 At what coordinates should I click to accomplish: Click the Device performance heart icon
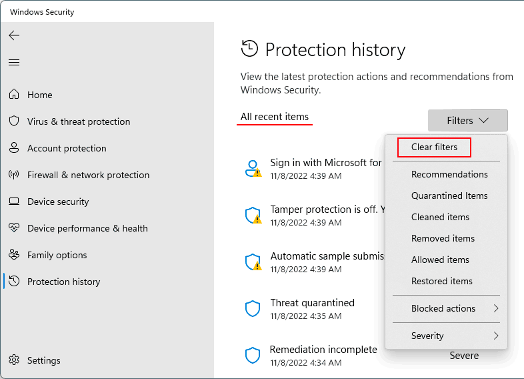coord(14,228)
